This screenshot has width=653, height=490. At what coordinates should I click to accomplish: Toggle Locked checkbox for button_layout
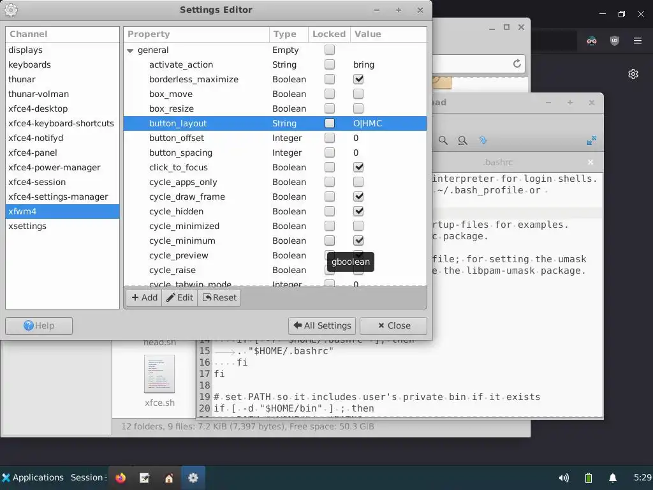pyautogui.click(x=330, y=123)
